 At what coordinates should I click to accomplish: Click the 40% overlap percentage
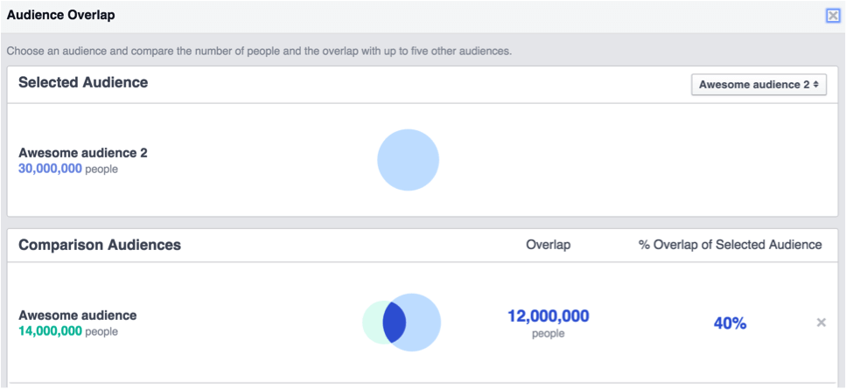click(730, 323)
